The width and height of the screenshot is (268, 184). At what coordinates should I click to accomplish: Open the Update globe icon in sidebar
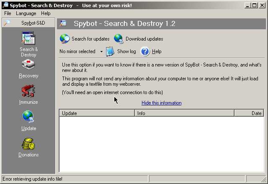pyautogui.click(x=28, y=117)
